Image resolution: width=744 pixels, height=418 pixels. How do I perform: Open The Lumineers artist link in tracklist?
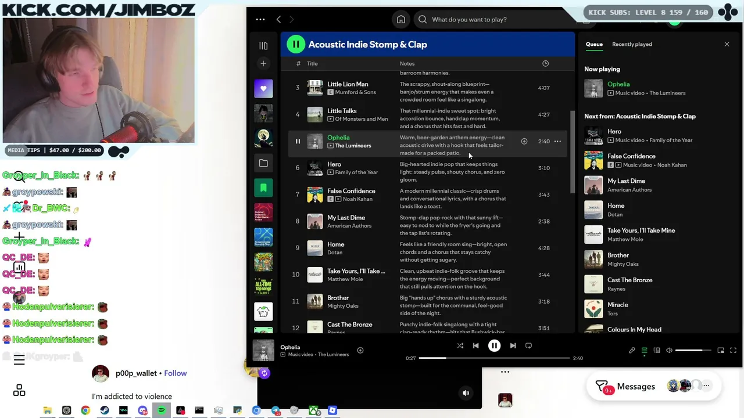[x=353, y=146]
